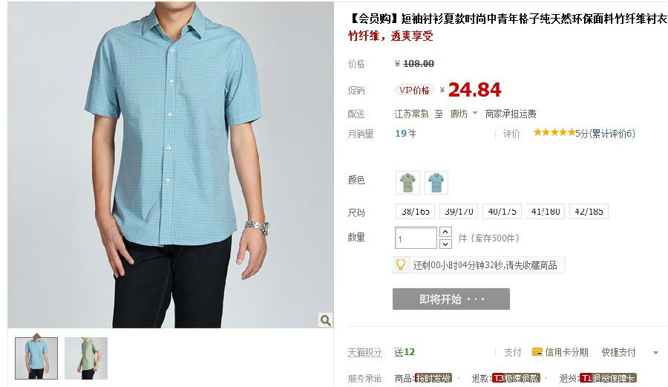Image resolution: width=668 pixels, height=387 pixels.
Task: Select the green shirt color swatch
Action: pyautogui.click(x=407, y=183)
